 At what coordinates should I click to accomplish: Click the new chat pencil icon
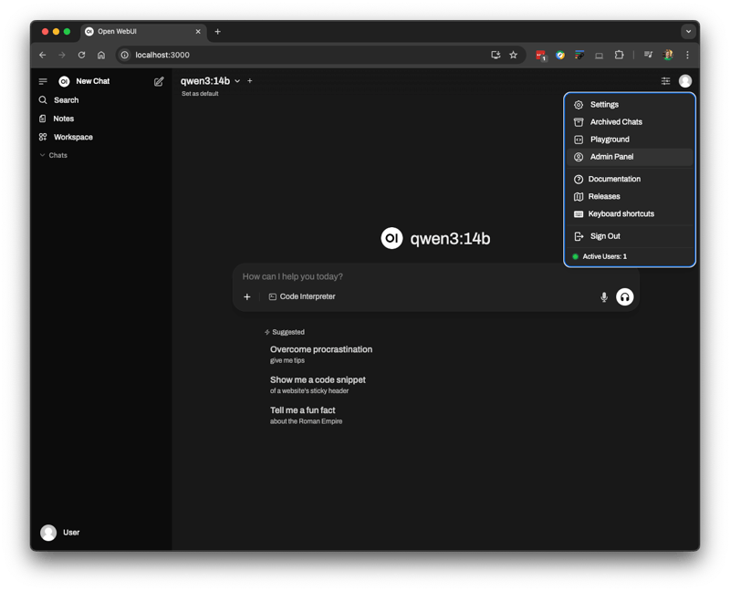pos(159,81)
